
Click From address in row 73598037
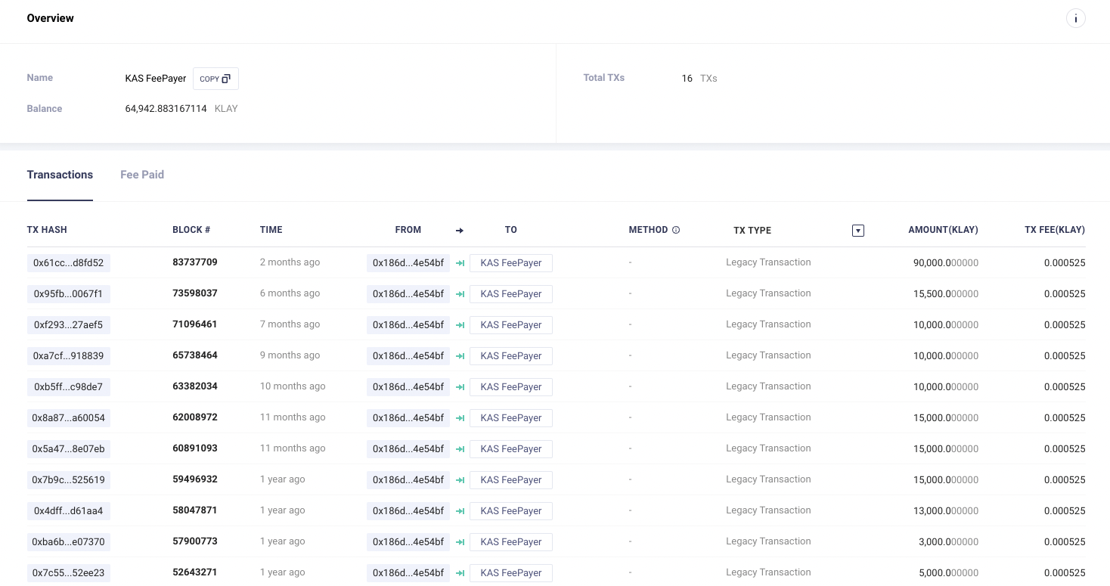pyautogui.click(x=408, y=294)
